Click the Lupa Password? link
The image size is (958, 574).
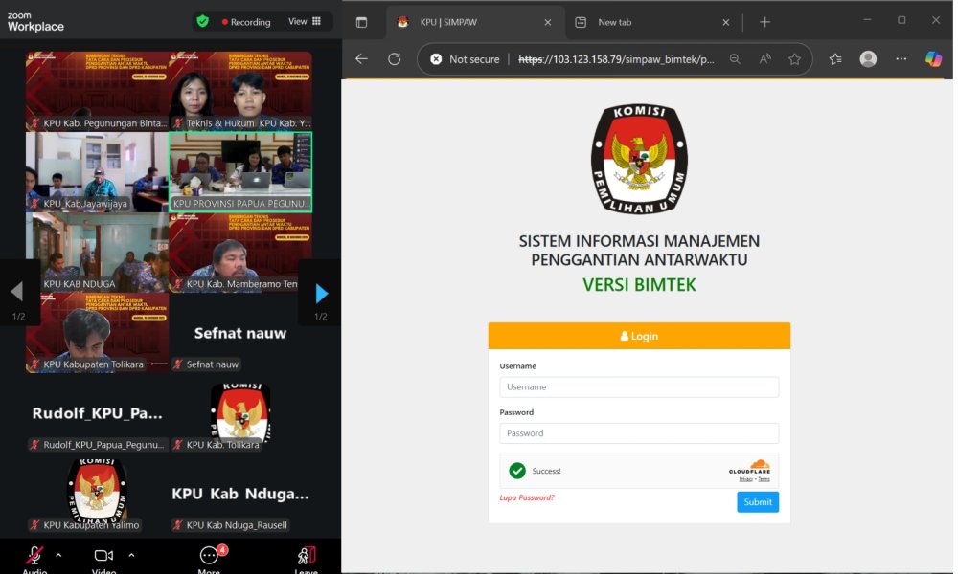pyautogui.click(x=527, y=497)
